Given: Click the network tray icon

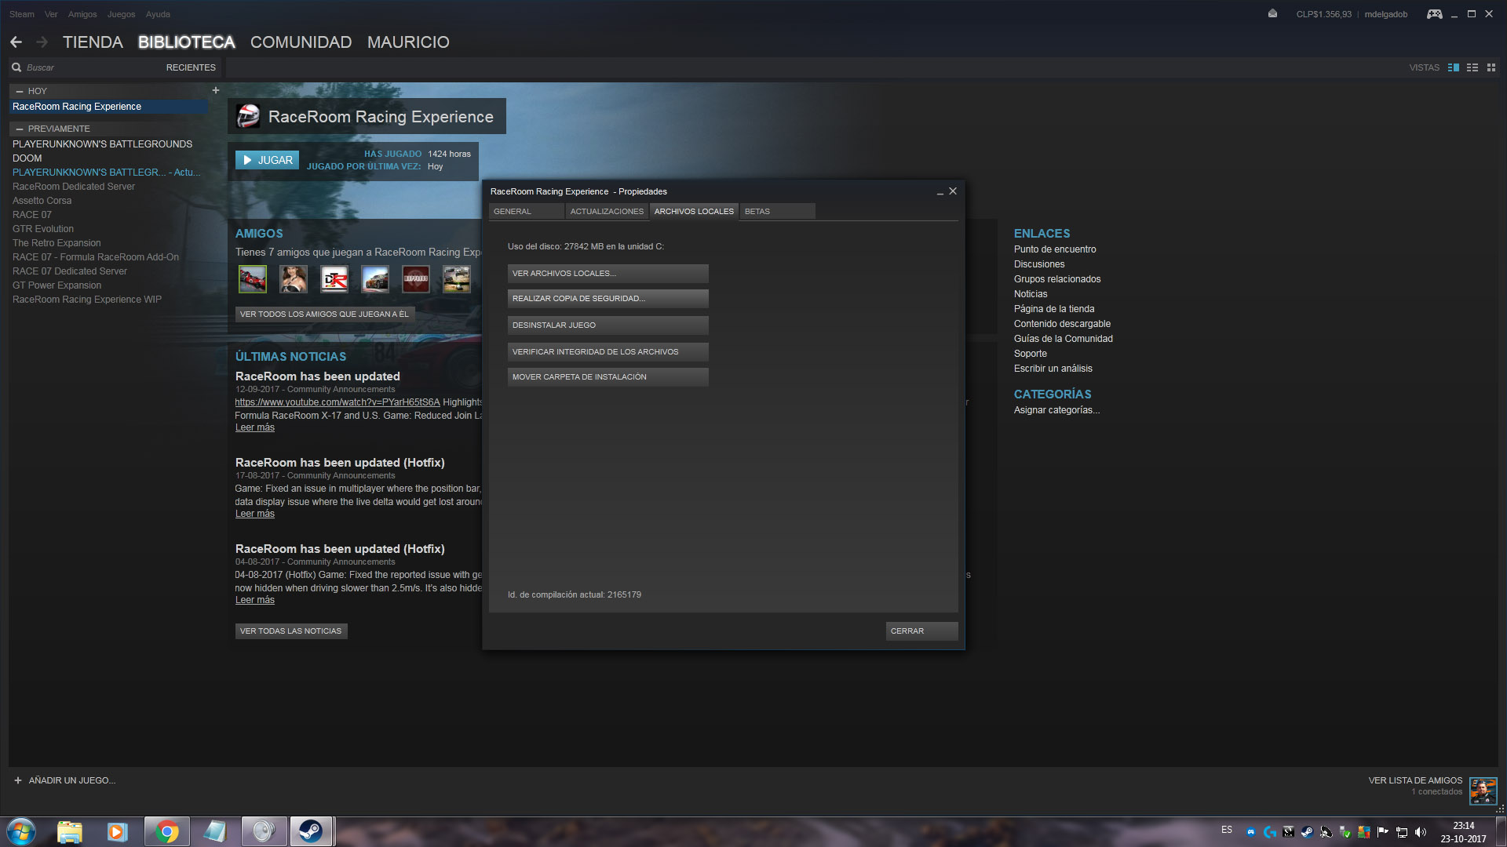Looking at the screenshot, I should [x=1401, y=832].
